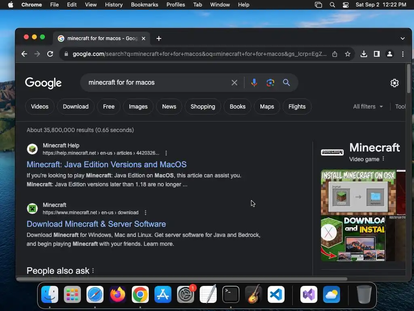This screenshot has width=414, height=311.
Task: Switch to Shopping results
Action: (x=203, y=107)
